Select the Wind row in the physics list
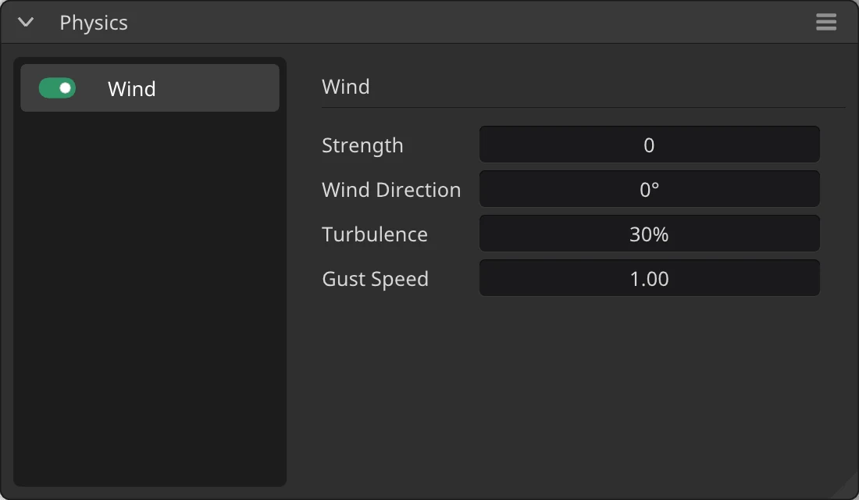Image resolution: width=859 pixels, height=500 pixels. pyautogui.click(x=150, y=88)
